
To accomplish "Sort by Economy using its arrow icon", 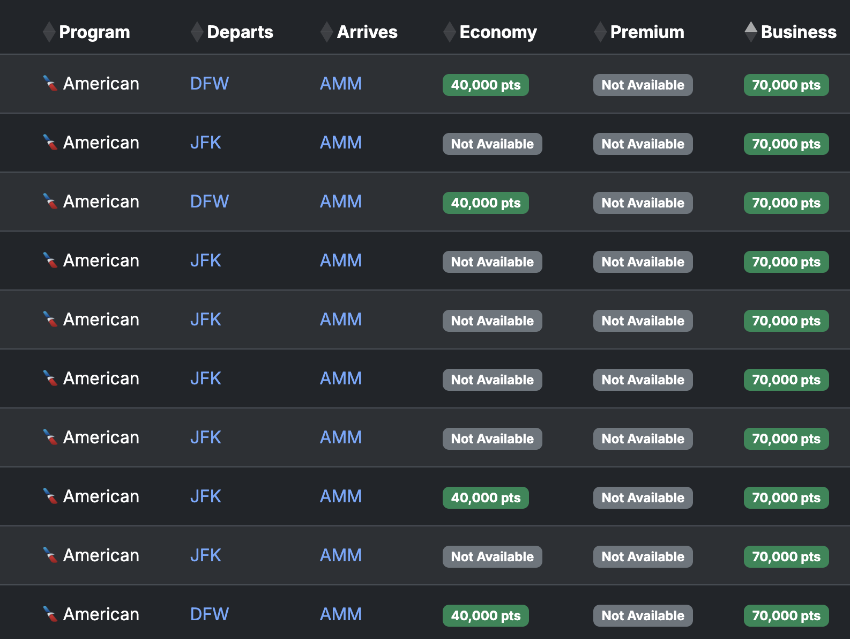I will click(x=449, y=32).
